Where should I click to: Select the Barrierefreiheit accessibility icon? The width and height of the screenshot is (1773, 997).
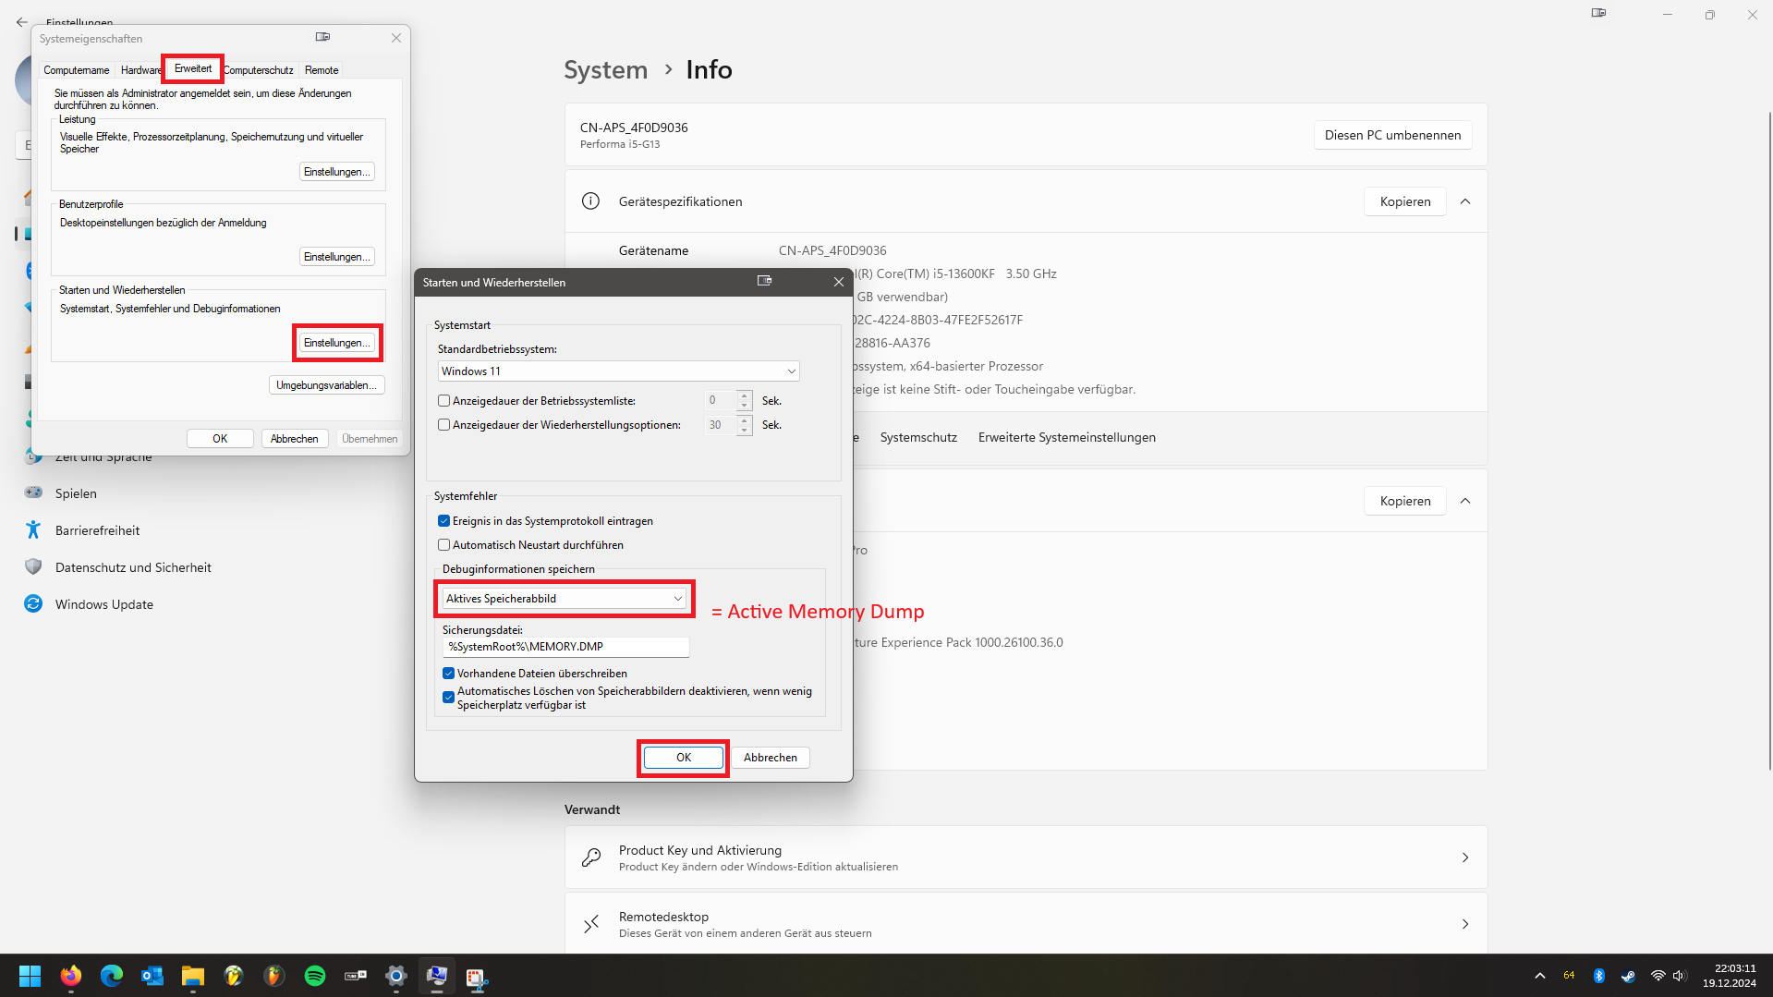tap(33, 530)
